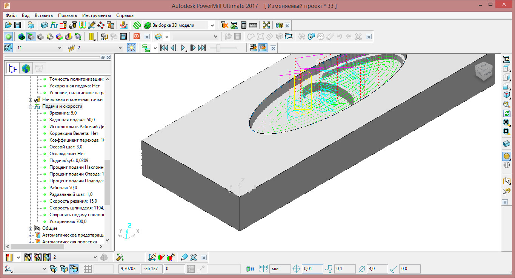This screenshot has width=515, height=278.
Task: Expand the Общие tree node
Action: 31,228
